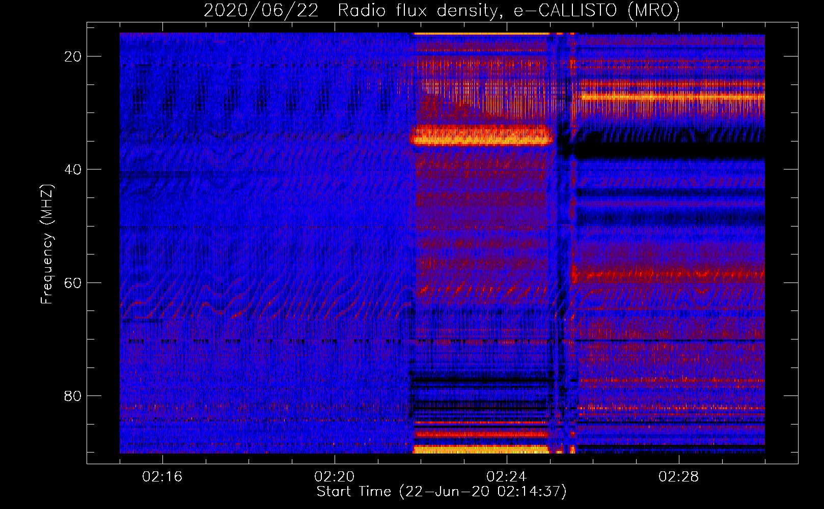Click the "Frequency (MHZ)" axis label

(x=47, y=244)
